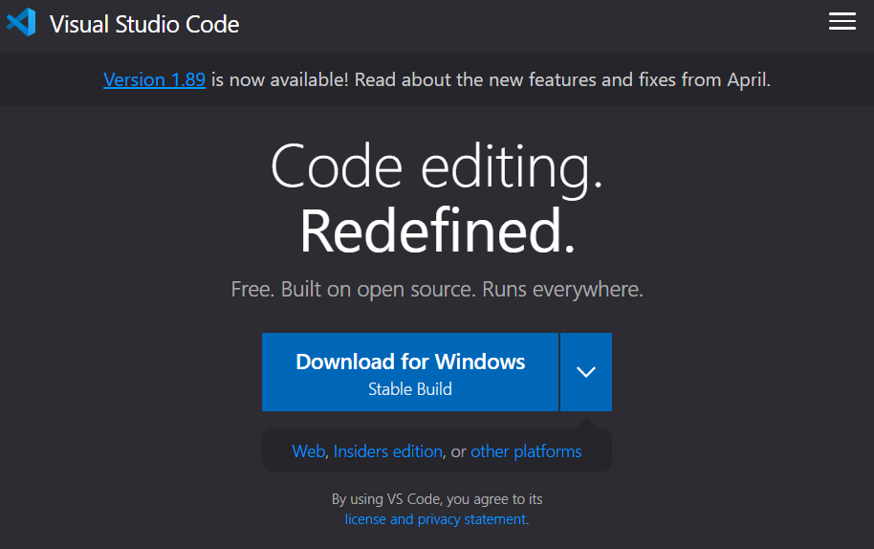Click Download for Windows Stable Build
Viewport: 874px width, 549px height.
pyautogui.click(x=410, y=372)
